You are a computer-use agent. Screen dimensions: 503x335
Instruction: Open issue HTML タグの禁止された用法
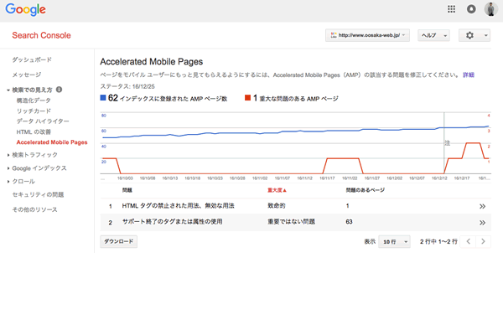(x=178, y=206)
